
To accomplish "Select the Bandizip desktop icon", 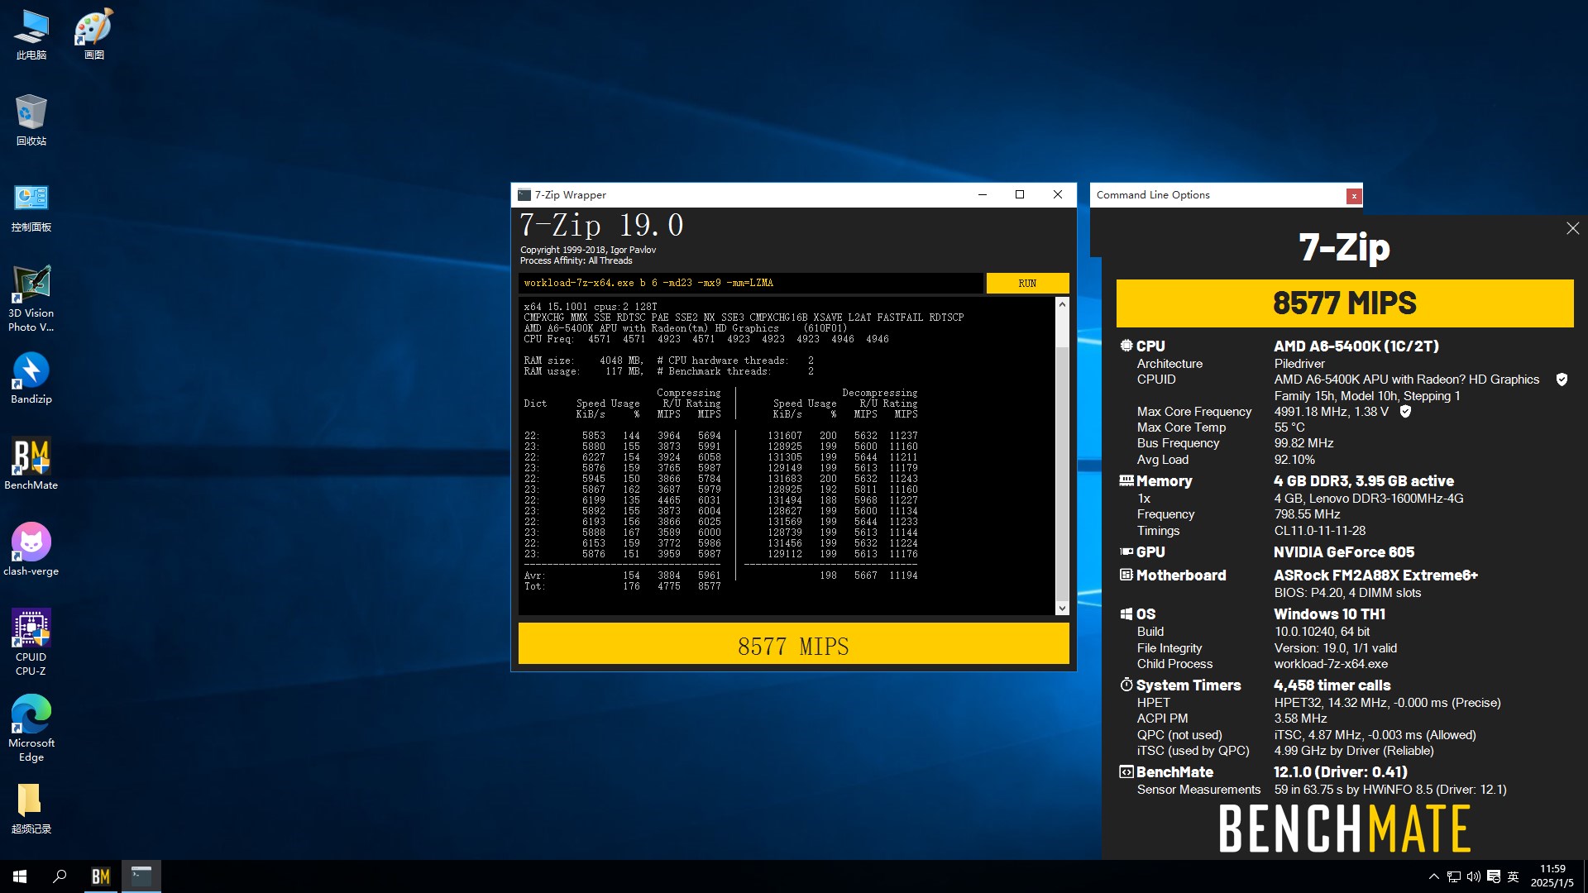I will point(31,379).
